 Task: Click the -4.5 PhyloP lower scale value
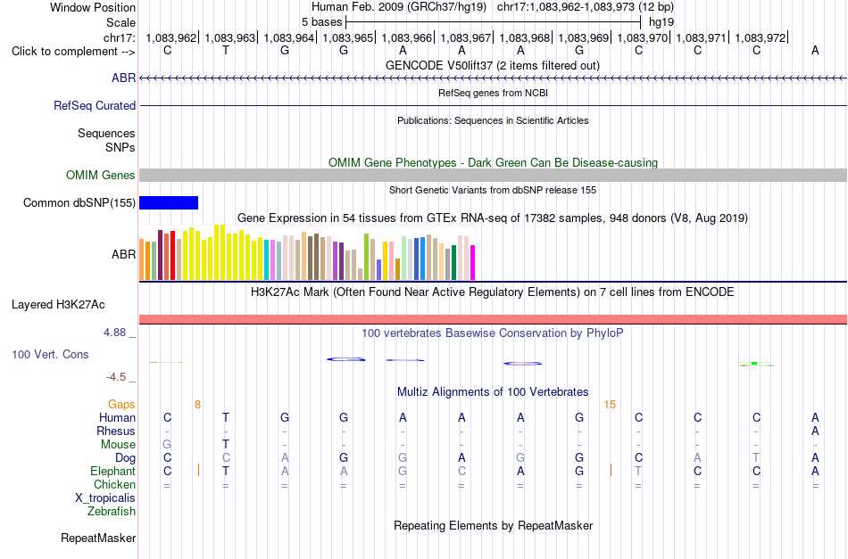click(116, 376)
